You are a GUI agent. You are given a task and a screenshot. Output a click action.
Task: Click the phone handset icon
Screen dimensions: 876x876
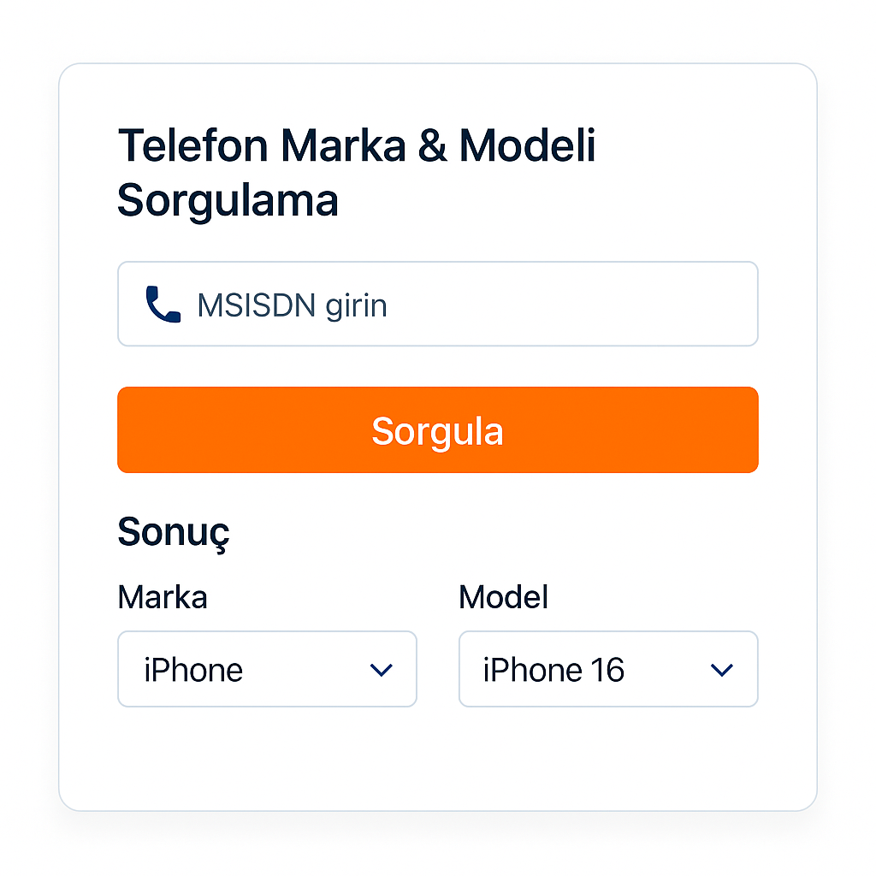pyautogui.click(x=163, y=304)
